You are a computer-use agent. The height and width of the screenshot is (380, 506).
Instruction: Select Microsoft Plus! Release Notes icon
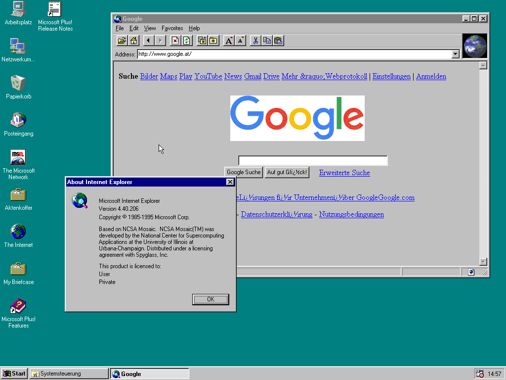pos(55,17)
